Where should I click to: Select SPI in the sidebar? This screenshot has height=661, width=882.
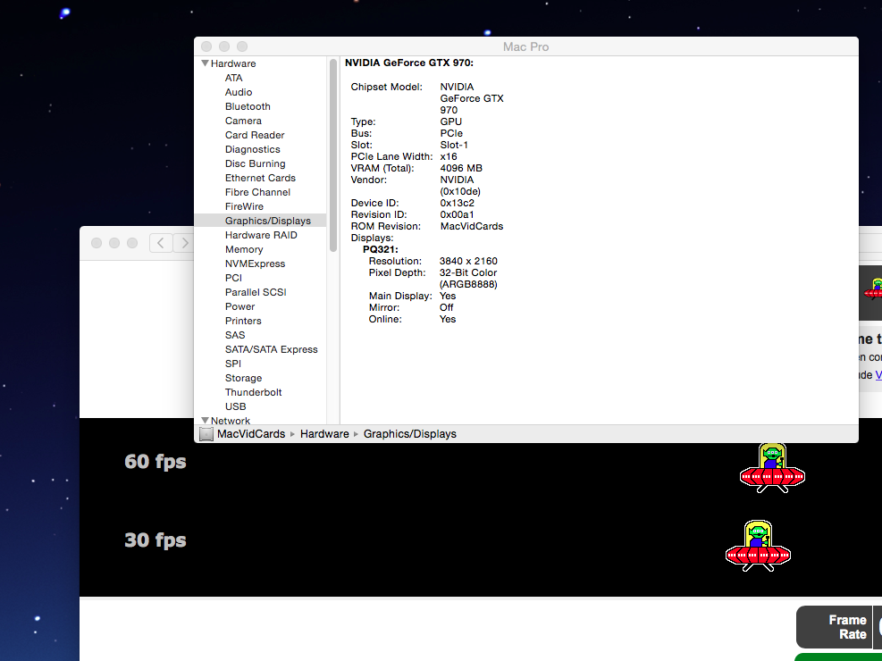tap(233, 364)
